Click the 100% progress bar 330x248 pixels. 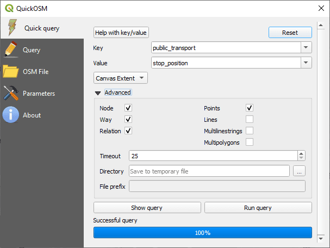pyautogui.click(x=202, y=233)
